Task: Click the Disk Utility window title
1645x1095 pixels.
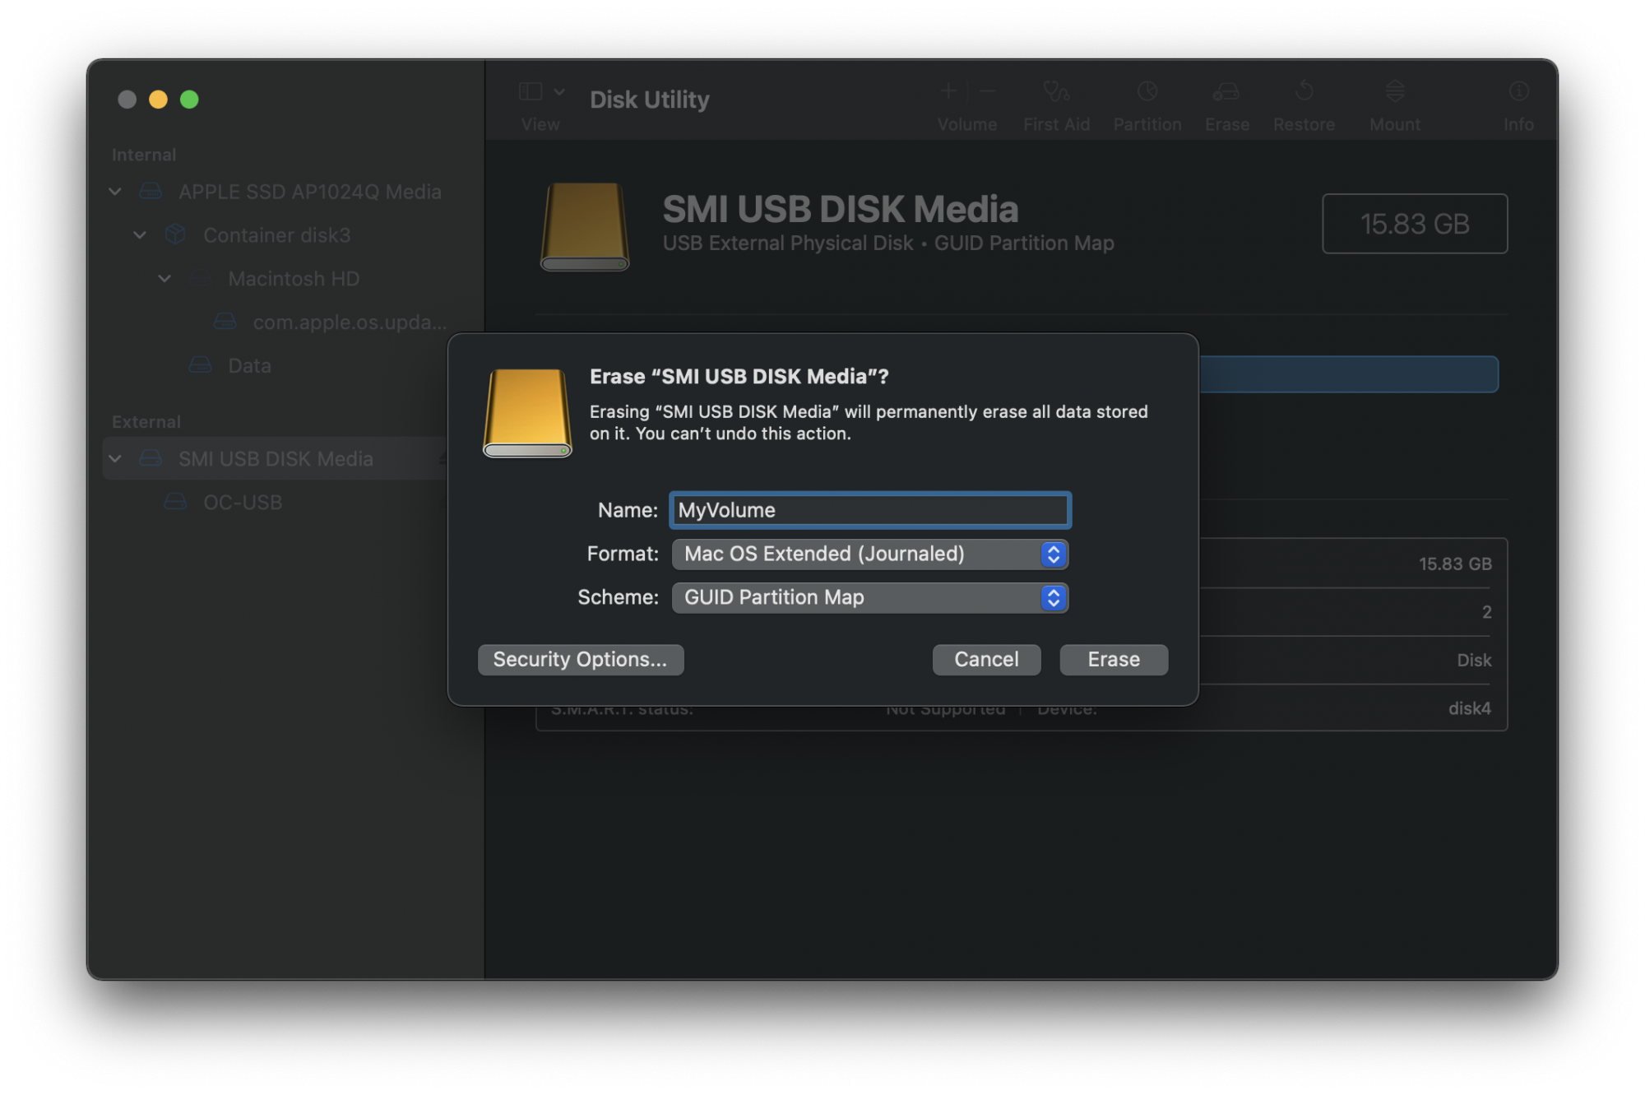Action: (650, 100)
